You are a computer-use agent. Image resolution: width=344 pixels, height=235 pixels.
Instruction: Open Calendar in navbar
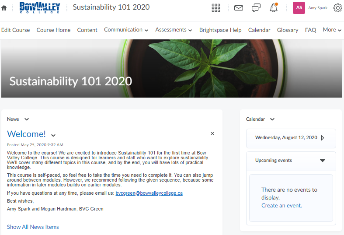259,30
